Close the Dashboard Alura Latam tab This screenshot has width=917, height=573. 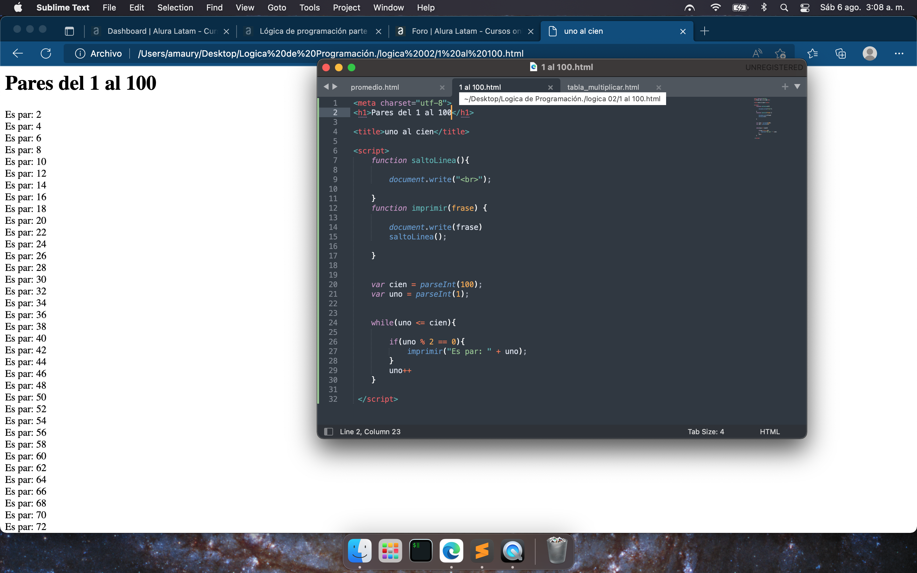226,32
